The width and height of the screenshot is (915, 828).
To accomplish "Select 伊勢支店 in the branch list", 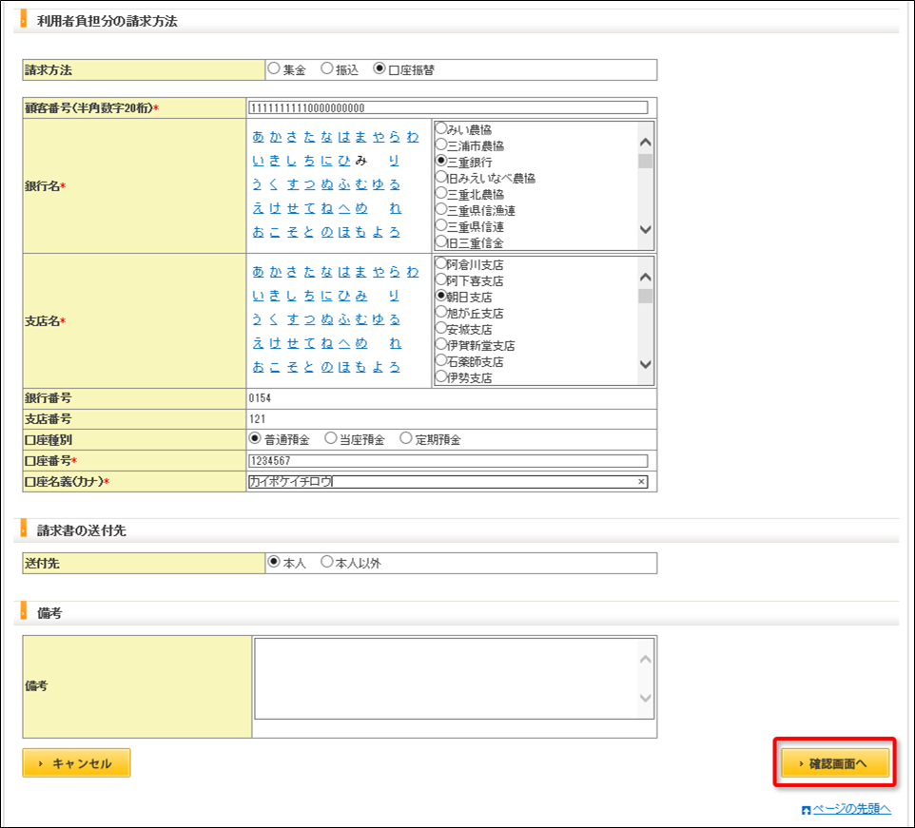I will click(441, 376).
